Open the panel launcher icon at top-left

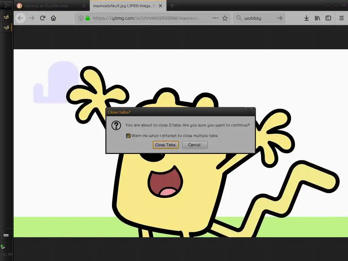point(7,5)
